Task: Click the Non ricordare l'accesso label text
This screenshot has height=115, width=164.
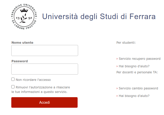Action: point(33,80)
